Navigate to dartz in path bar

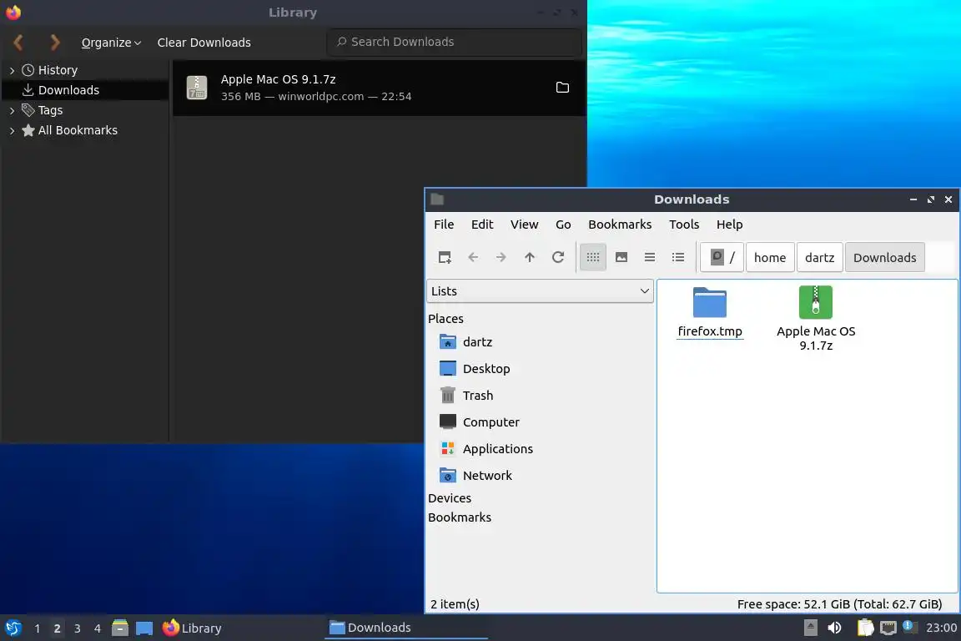click(x=819, y=257)
